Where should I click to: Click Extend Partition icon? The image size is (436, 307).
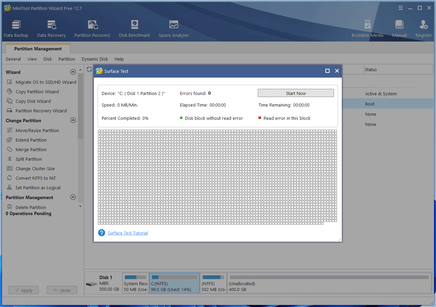pos(10,140)
